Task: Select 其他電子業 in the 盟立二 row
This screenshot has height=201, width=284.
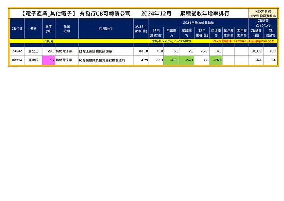Action: pyautogui.click(x=67, y=51)
